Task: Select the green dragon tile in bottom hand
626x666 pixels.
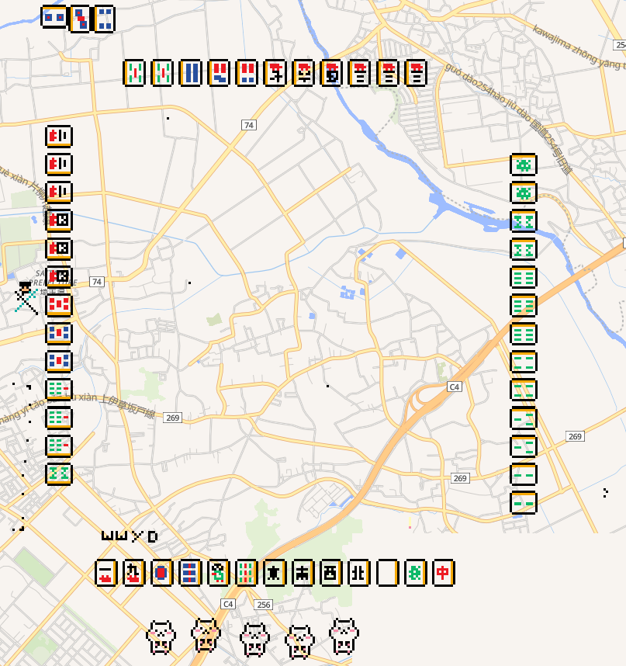Action: click(415, 573)
